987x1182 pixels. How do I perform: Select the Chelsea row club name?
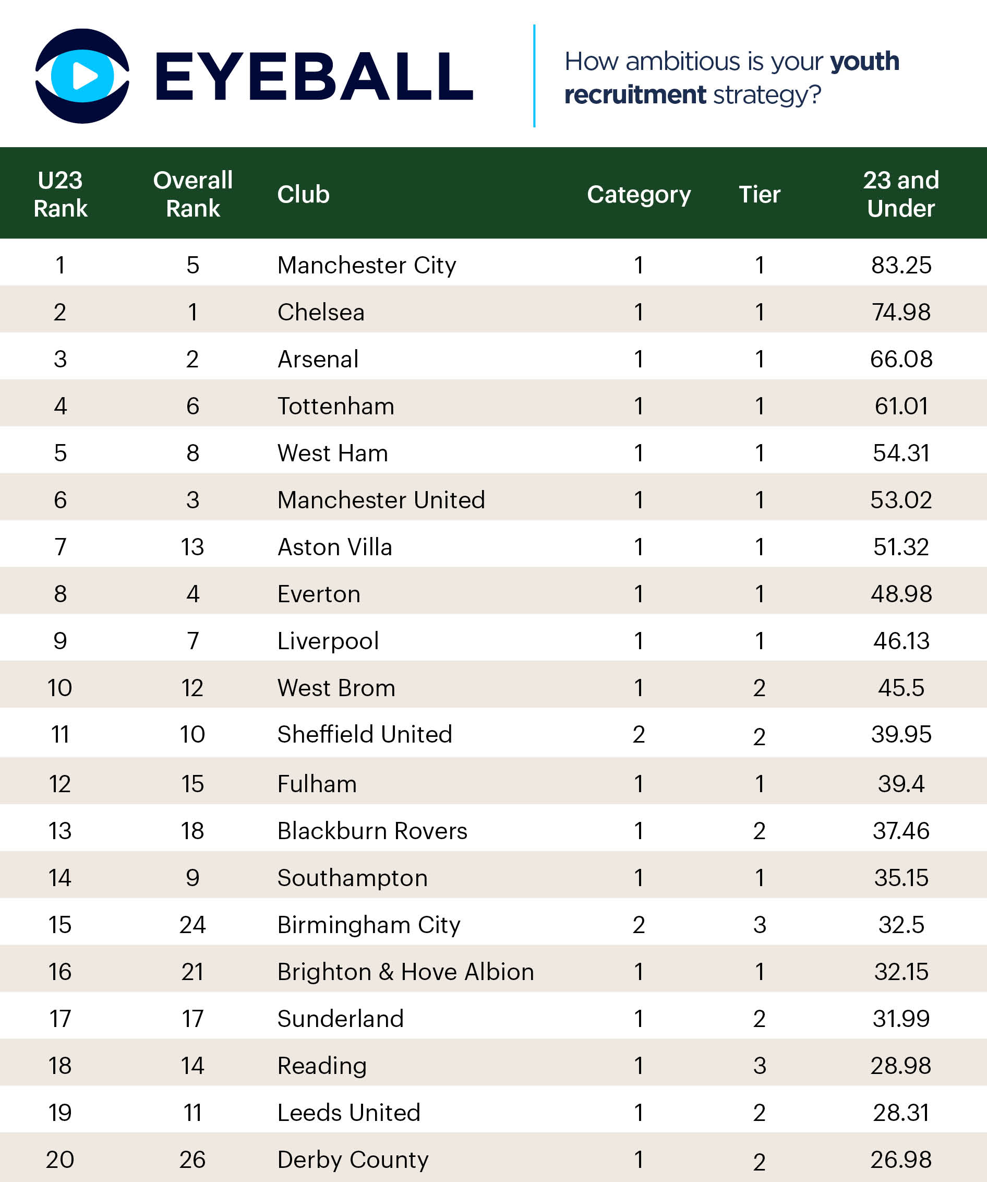[321, 313]
